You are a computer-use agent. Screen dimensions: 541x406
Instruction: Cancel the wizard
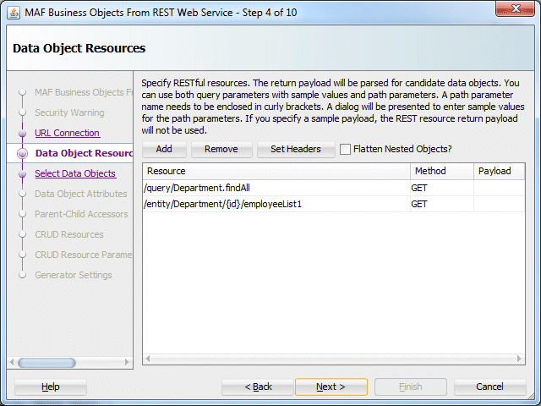tap(490, 387)
